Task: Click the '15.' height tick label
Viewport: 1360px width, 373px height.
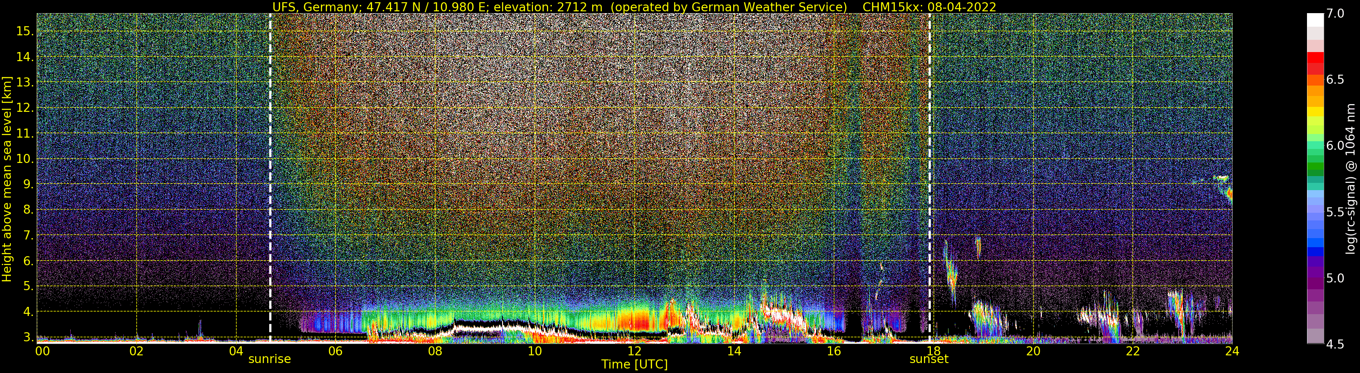Action: (25, 31)
